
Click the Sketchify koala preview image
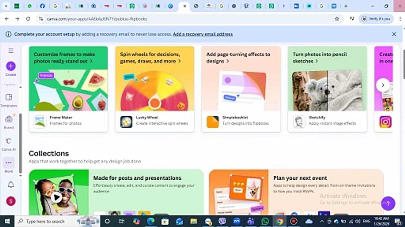click(327, 90)
